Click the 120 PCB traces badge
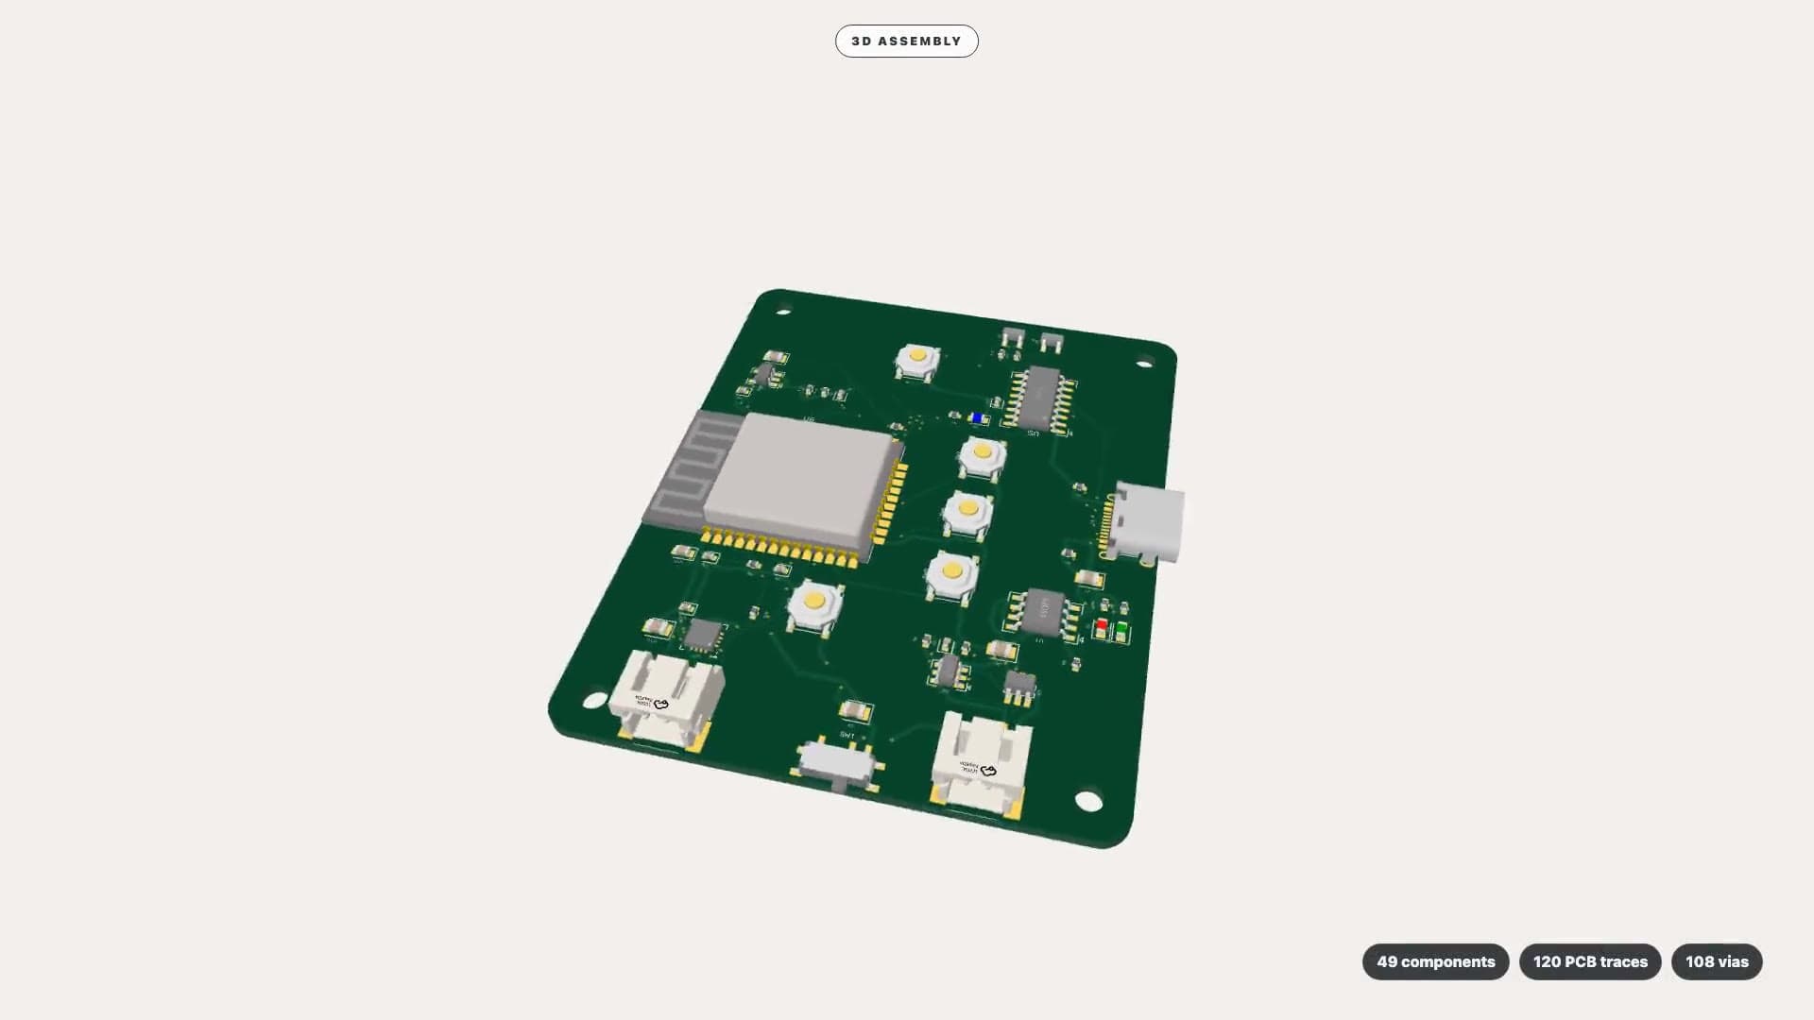 (1590, 961)
